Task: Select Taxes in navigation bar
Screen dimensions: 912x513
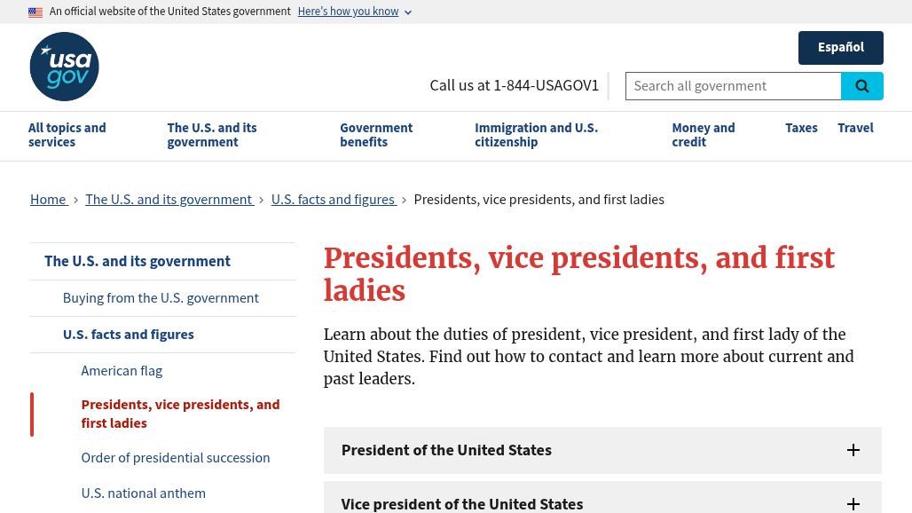Action: [801, 128]
